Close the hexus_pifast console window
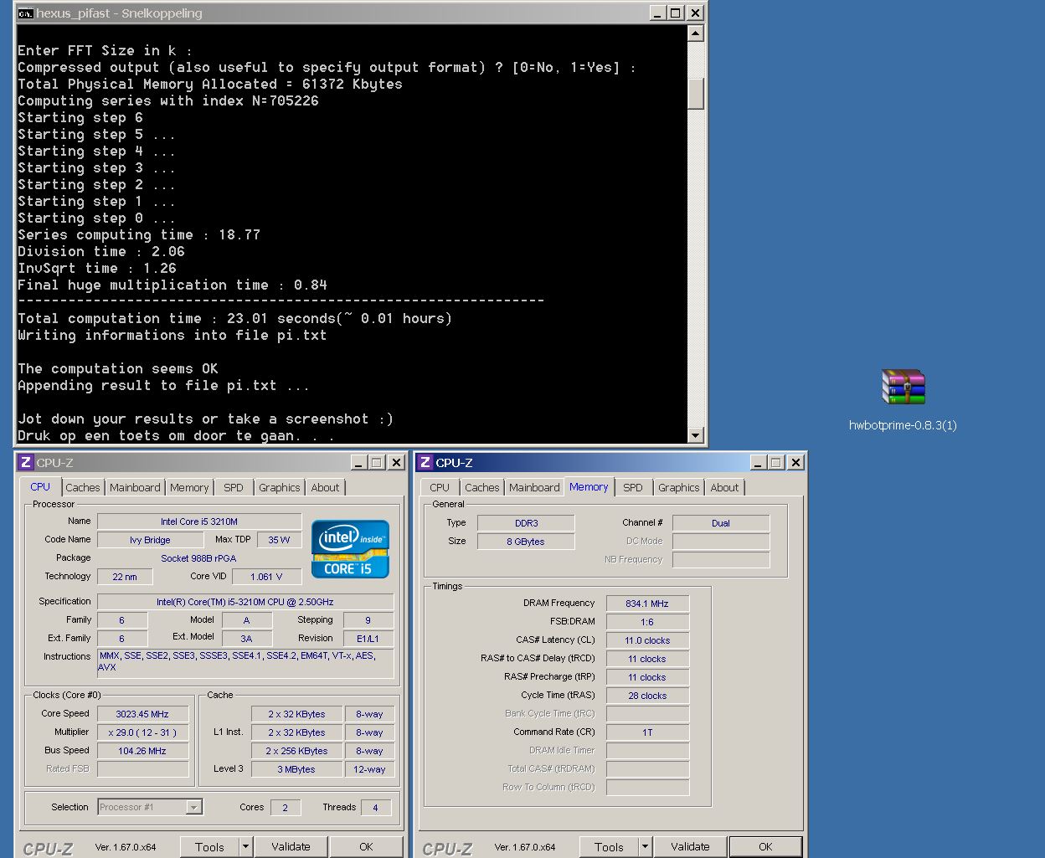The height and width of the screenshot is (858, 1045). click(x=694, y=13)
